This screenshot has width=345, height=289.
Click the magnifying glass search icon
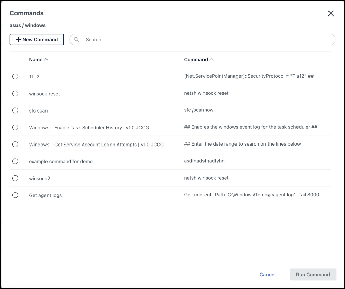pyautogui.click(x=76, y=39)
